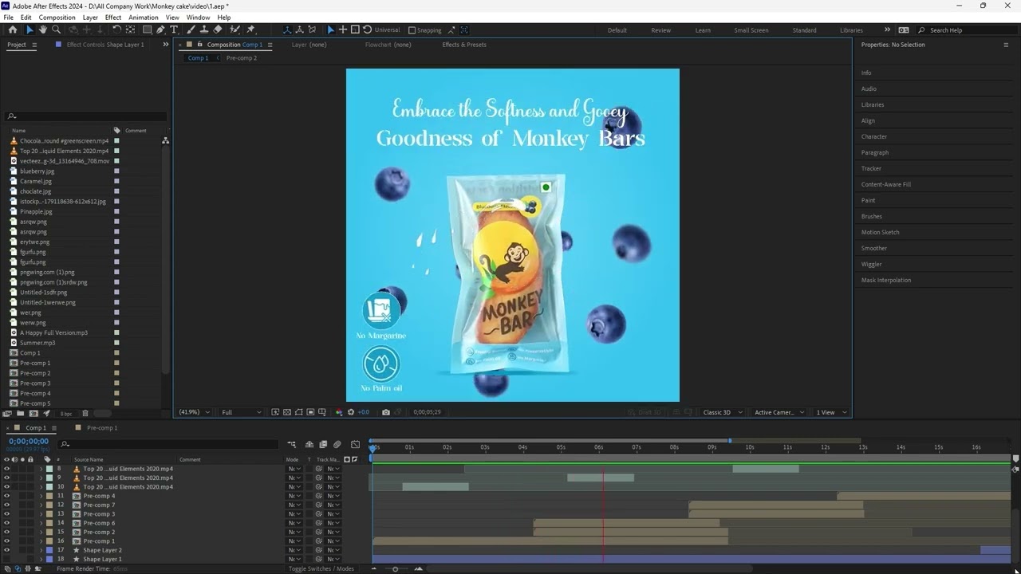The width and height of the screenshot is (1021, 574).
Task: Hide the Shape Layer 2 layer
Action: coord(6,550)
